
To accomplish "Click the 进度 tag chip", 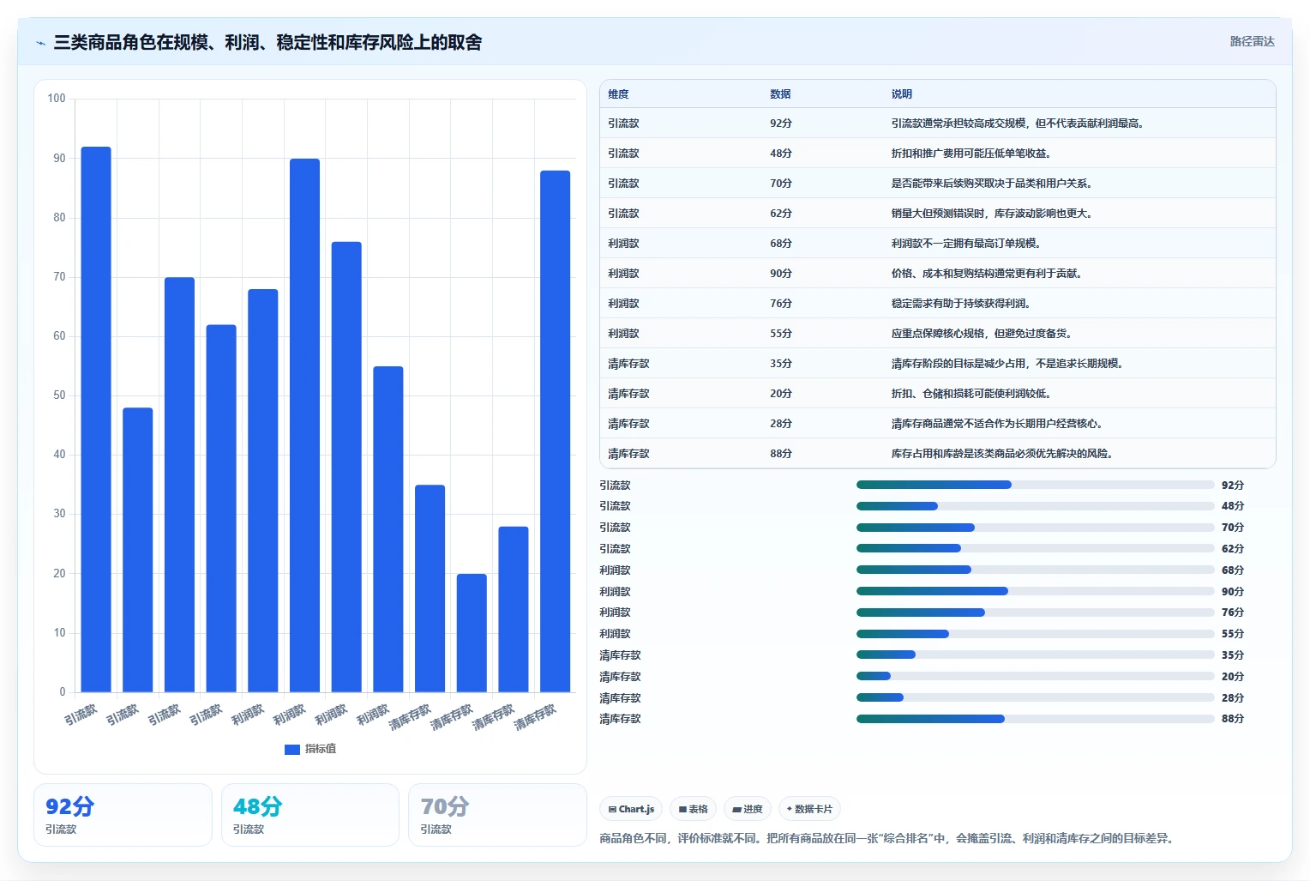I will (747, 809).
